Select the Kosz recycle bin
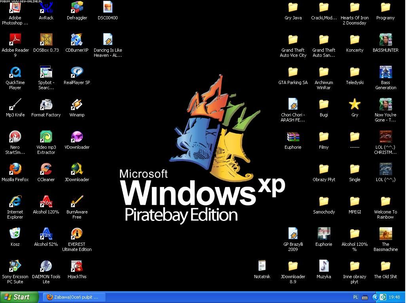This screenshot has height=303, width=406. click(x=15, y=233)
